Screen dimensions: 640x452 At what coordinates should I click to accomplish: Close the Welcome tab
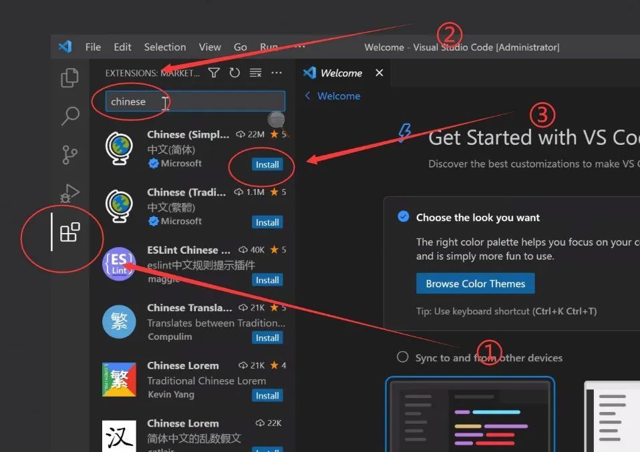[379, 73]
